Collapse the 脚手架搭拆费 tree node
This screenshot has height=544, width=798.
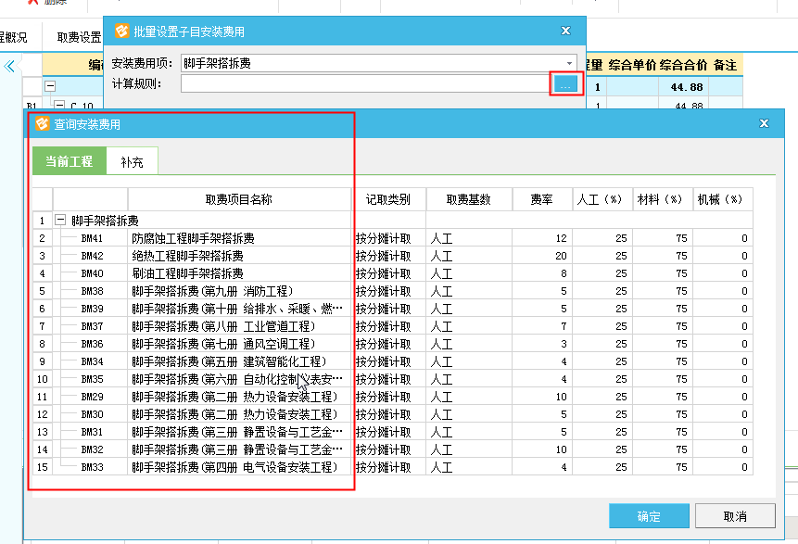pos(61,221)
